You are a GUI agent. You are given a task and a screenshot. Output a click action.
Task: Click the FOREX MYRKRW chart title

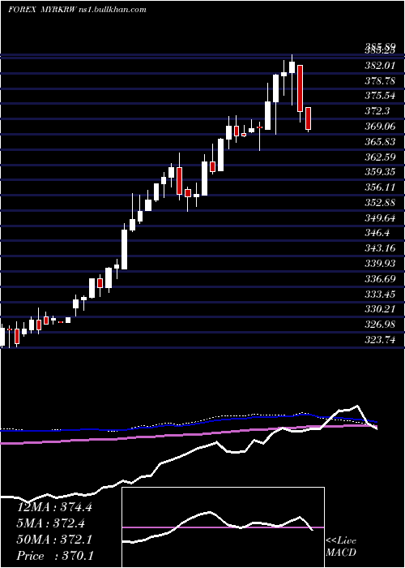point(77,10)
